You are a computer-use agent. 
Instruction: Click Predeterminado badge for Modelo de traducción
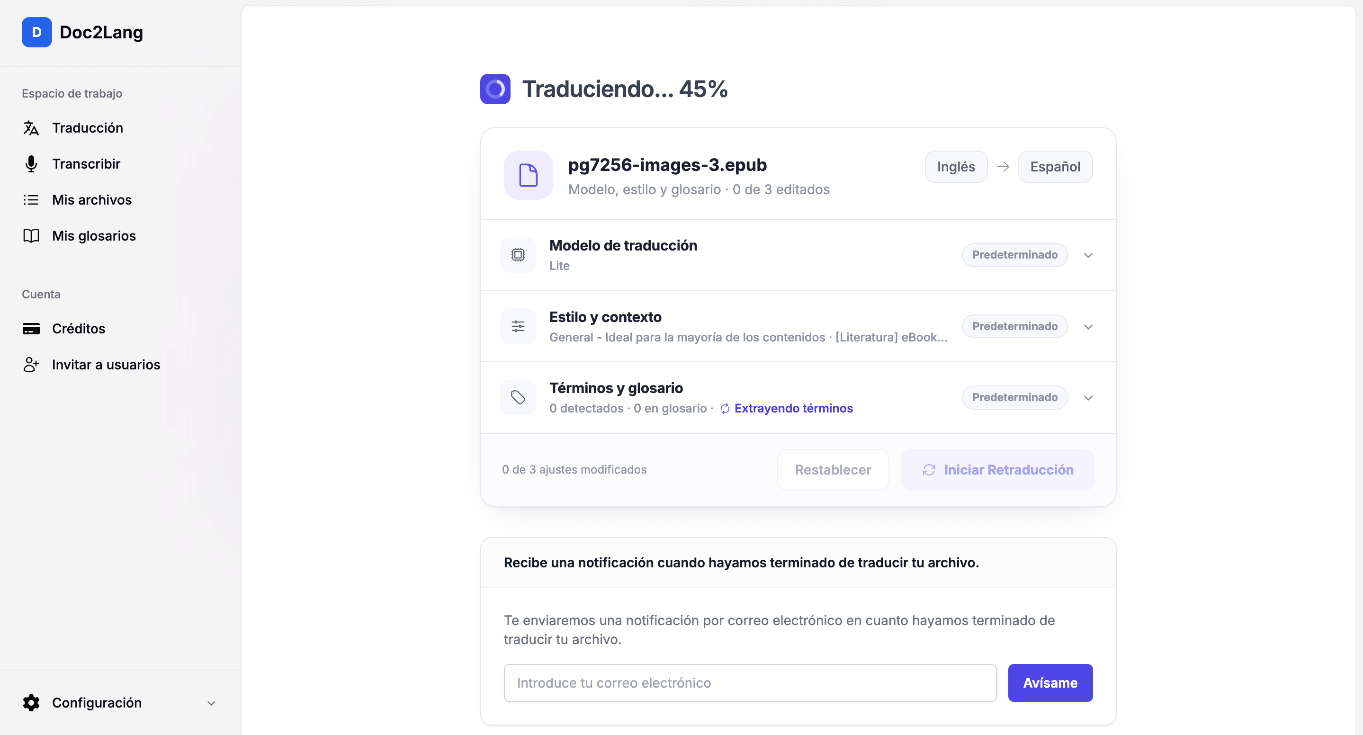(1014, 255)
